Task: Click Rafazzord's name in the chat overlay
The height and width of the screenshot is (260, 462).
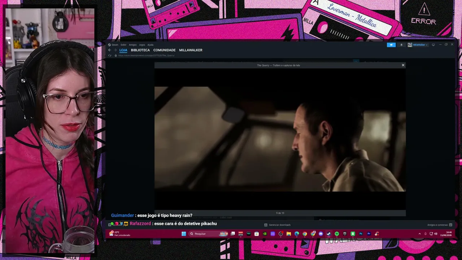Action: [140, 224]
